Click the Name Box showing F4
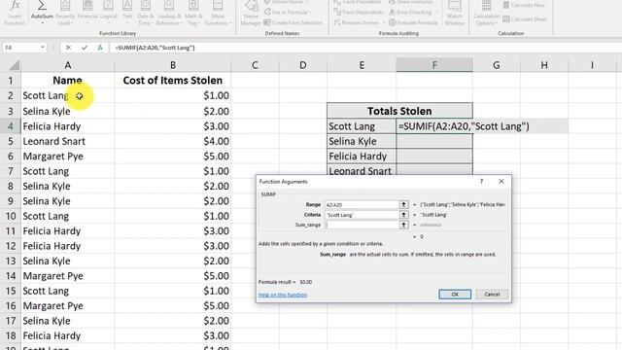 (24, 48)
